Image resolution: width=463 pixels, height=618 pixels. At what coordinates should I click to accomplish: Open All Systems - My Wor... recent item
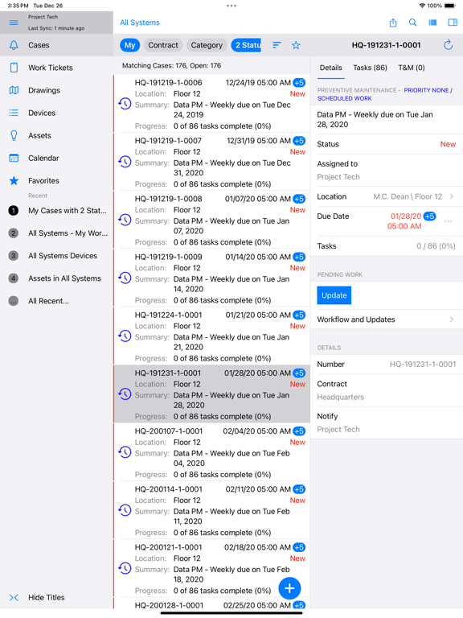(x=57, y=233)
